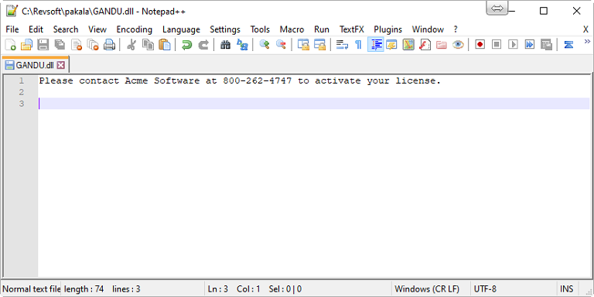Open the Settings menu

tap(225, 29)
